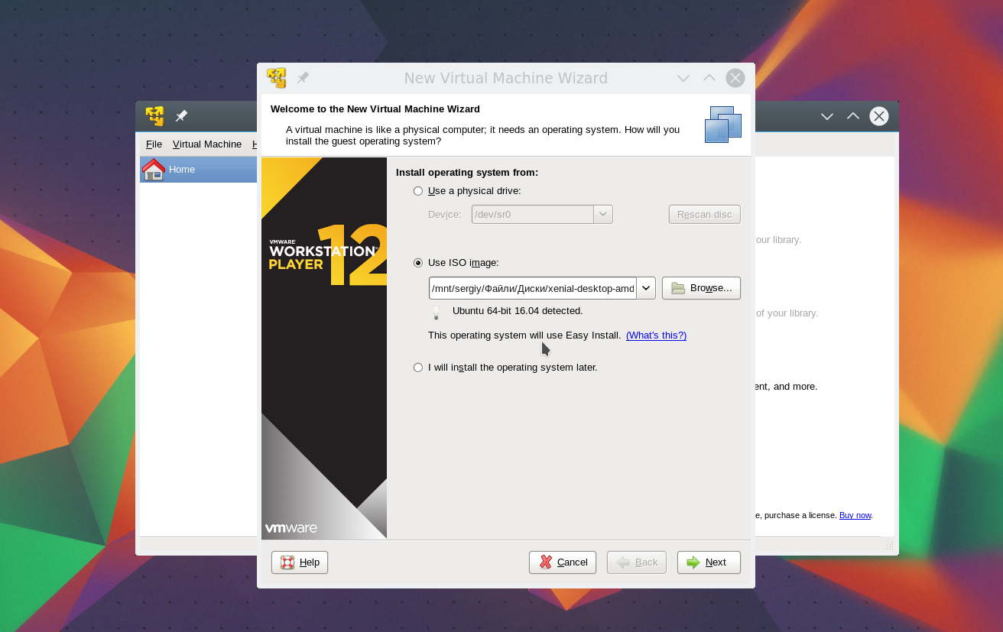Click the VMware icon in wizard title bar

pyautogui.click(x=276, y=78)
